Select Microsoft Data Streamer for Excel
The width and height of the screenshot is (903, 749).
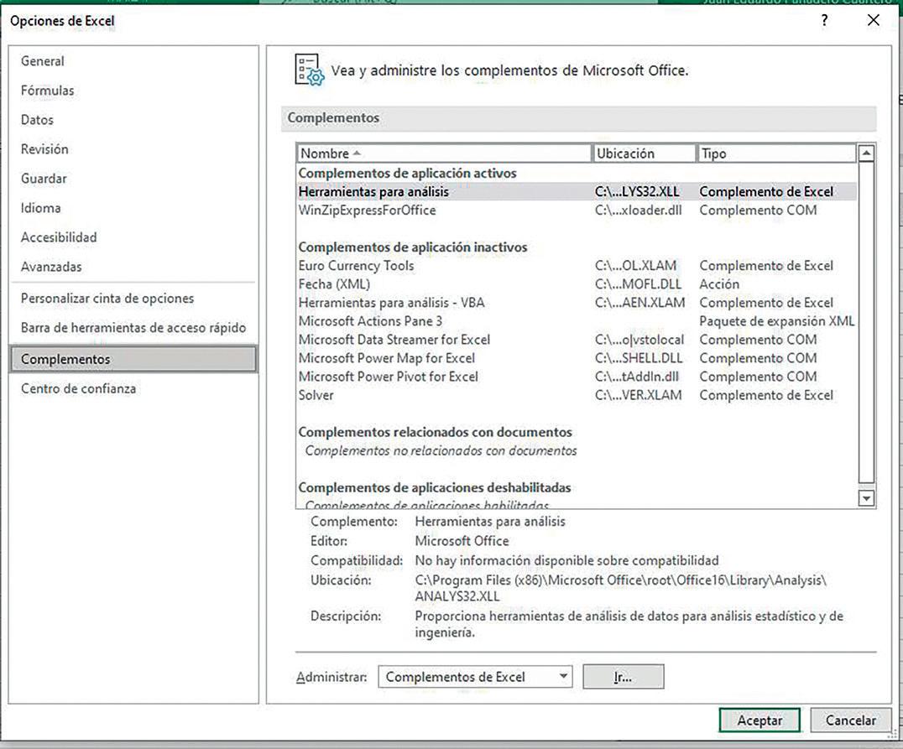[x=577, y=340]
